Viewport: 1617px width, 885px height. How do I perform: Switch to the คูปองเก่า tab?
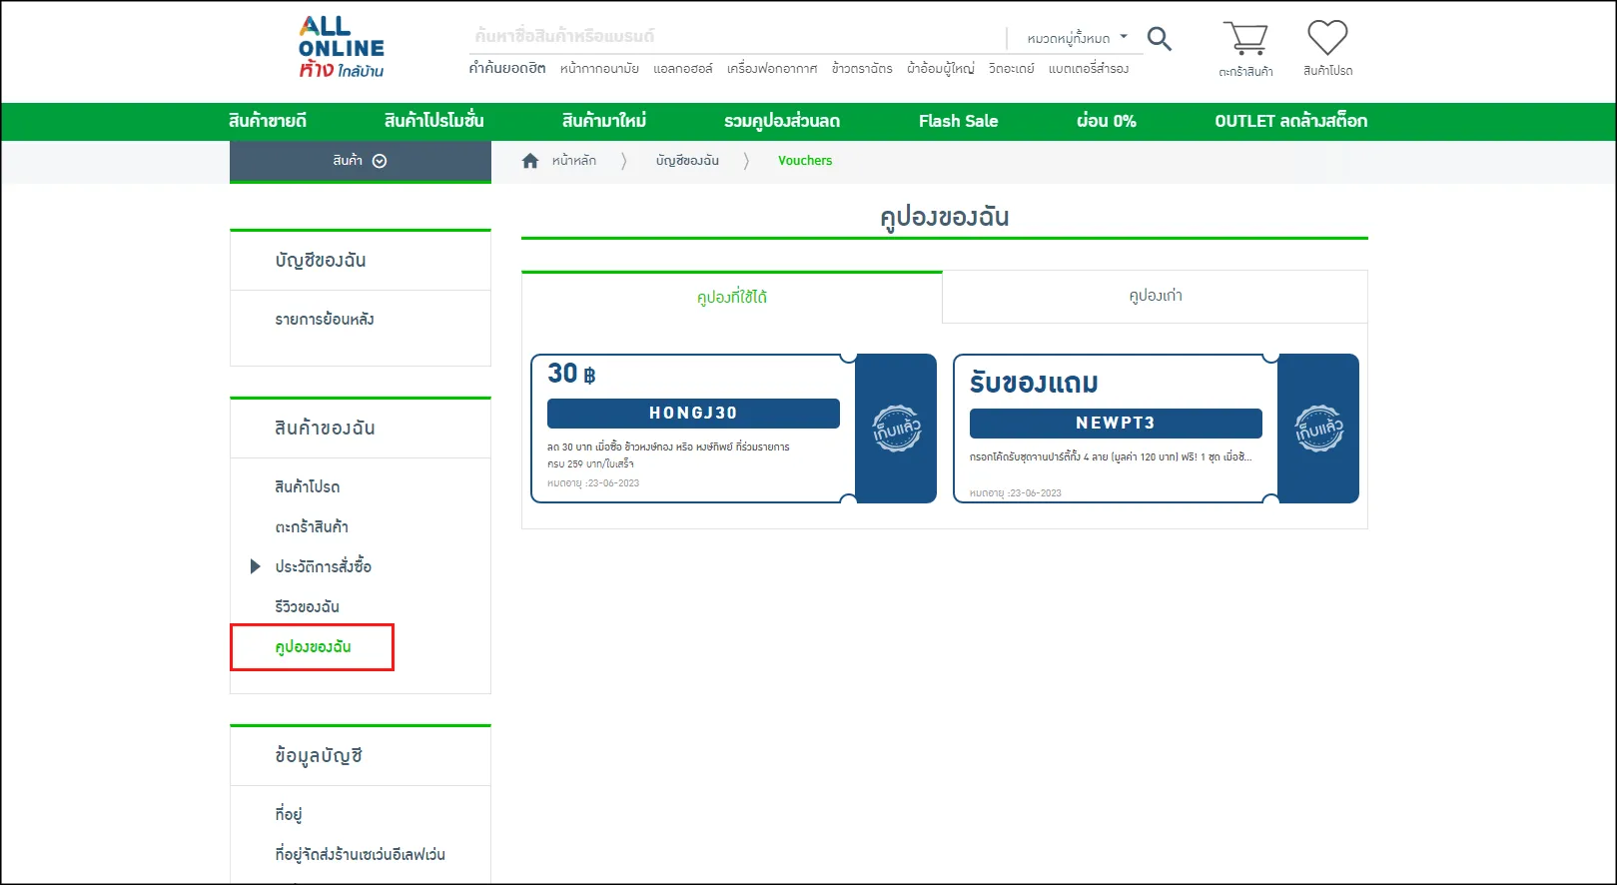point(1155,296)
